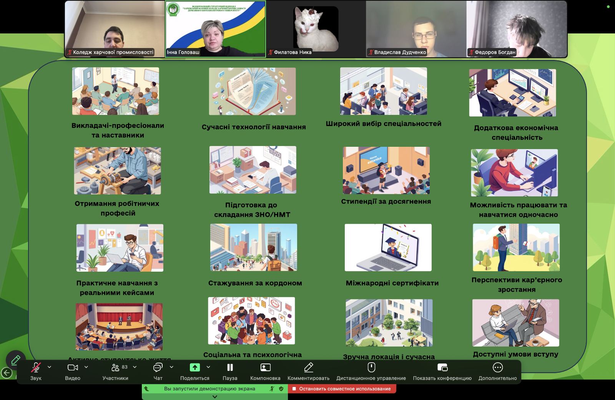This screenshot has width=615, height=400.
Task: Click the green pencil annotation circle button
Action: pyautogui.click(x=16, y=360)
